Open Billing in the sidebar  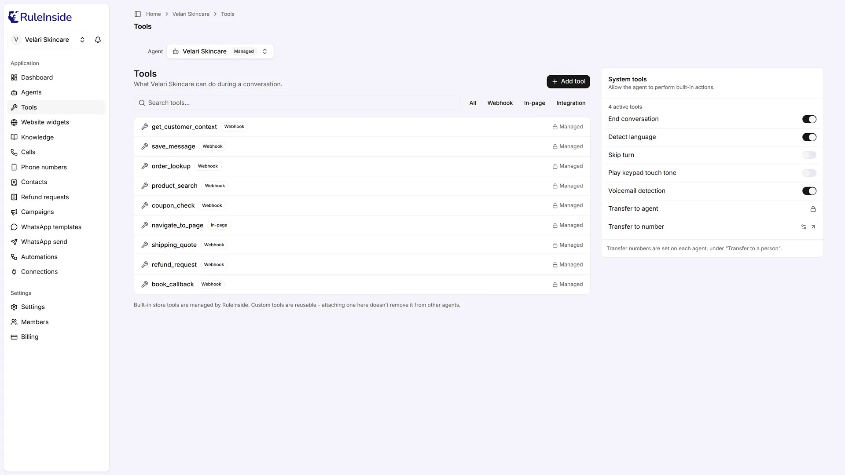[x=56, y=337]
